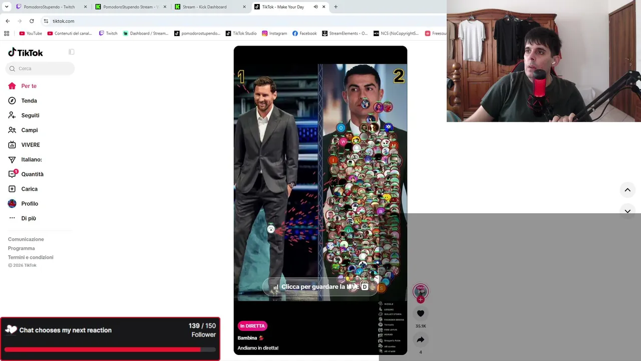Expand the Programma footer section
641x361 pixels.
tap(22, 248)
